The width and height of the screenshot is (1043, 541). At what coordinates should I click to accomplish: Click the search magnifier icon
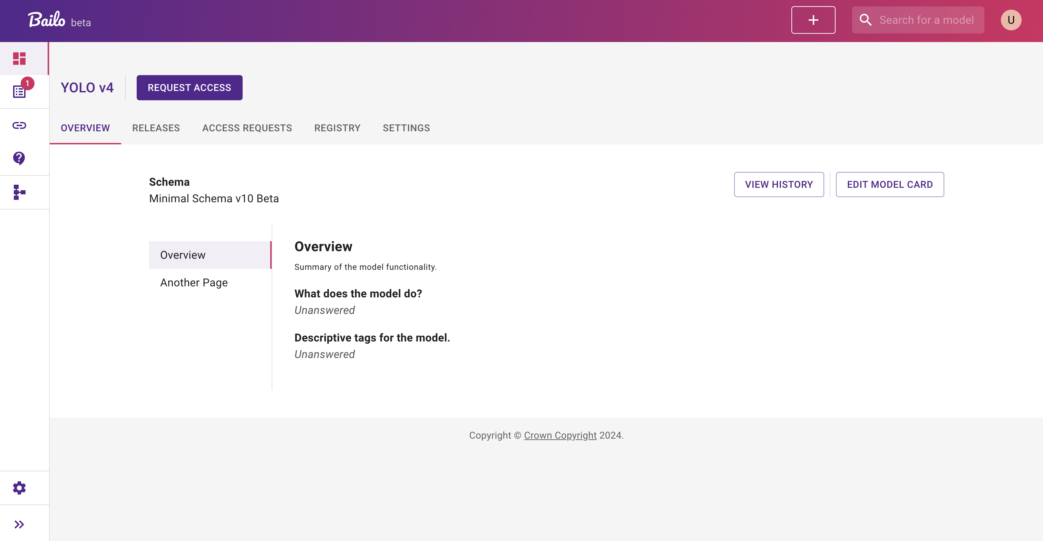(866, 19)
